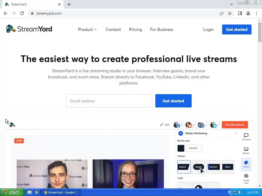Click small duck logo in demo studio
The image size is (262, 196).
coord(12,125)
